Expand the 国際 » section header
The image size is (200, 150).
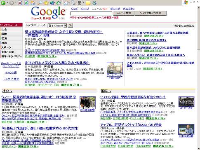(106, 91)
